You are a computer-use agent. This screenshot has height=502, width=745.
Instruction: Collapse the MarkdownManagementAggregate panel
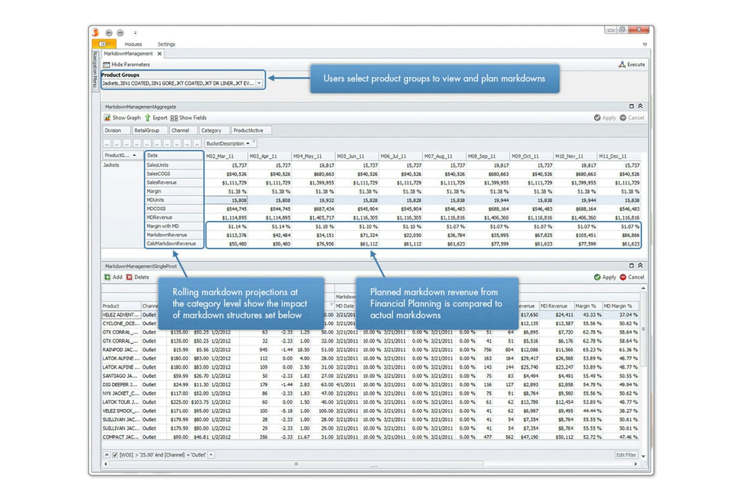(x=640, y=106)
